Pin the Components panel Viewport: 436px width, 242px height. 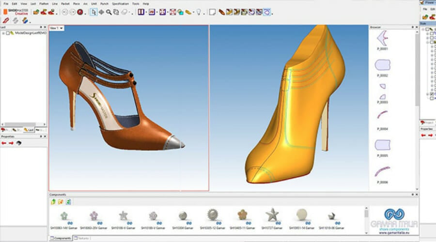coord(413,195)
